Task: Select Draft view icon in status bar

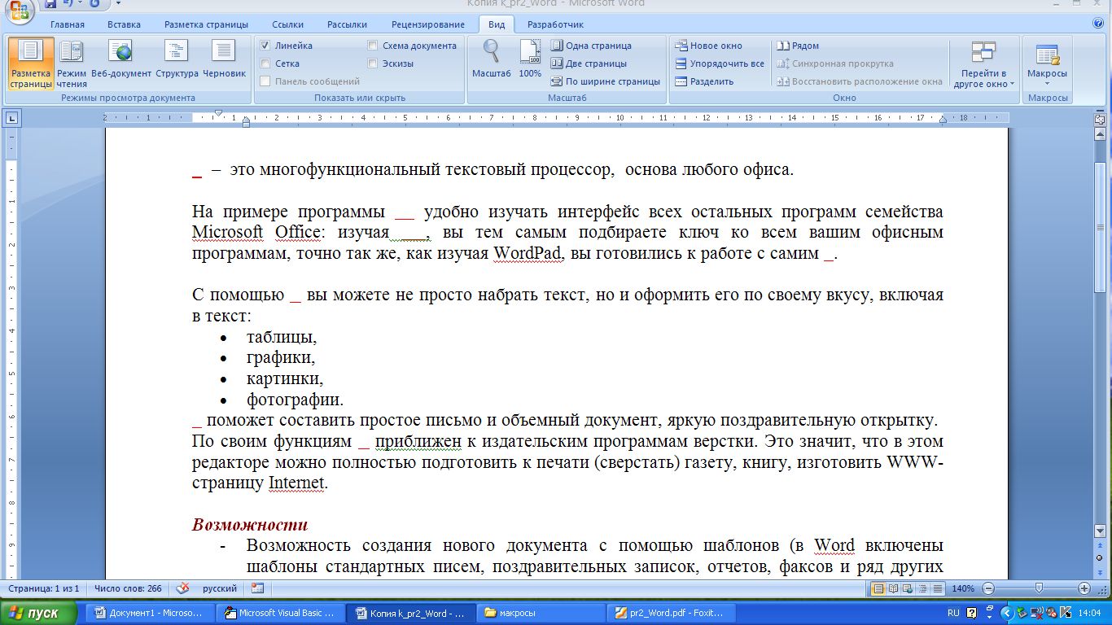Action: 937,588
